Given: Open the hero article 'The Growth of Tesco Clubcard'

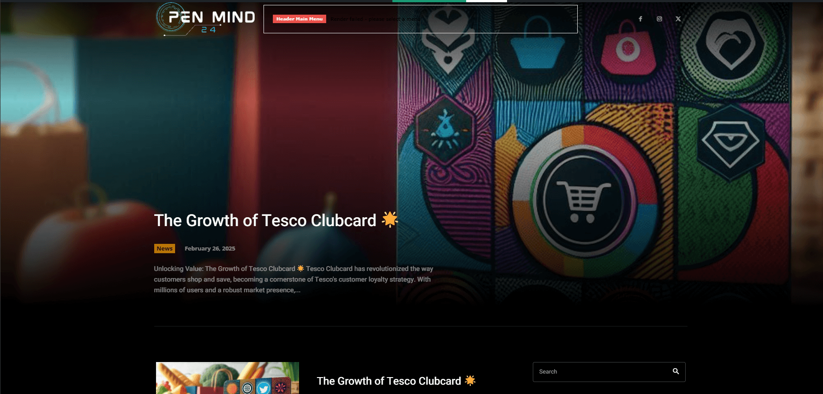Looking at the screenshot, I should coord(265,220).
